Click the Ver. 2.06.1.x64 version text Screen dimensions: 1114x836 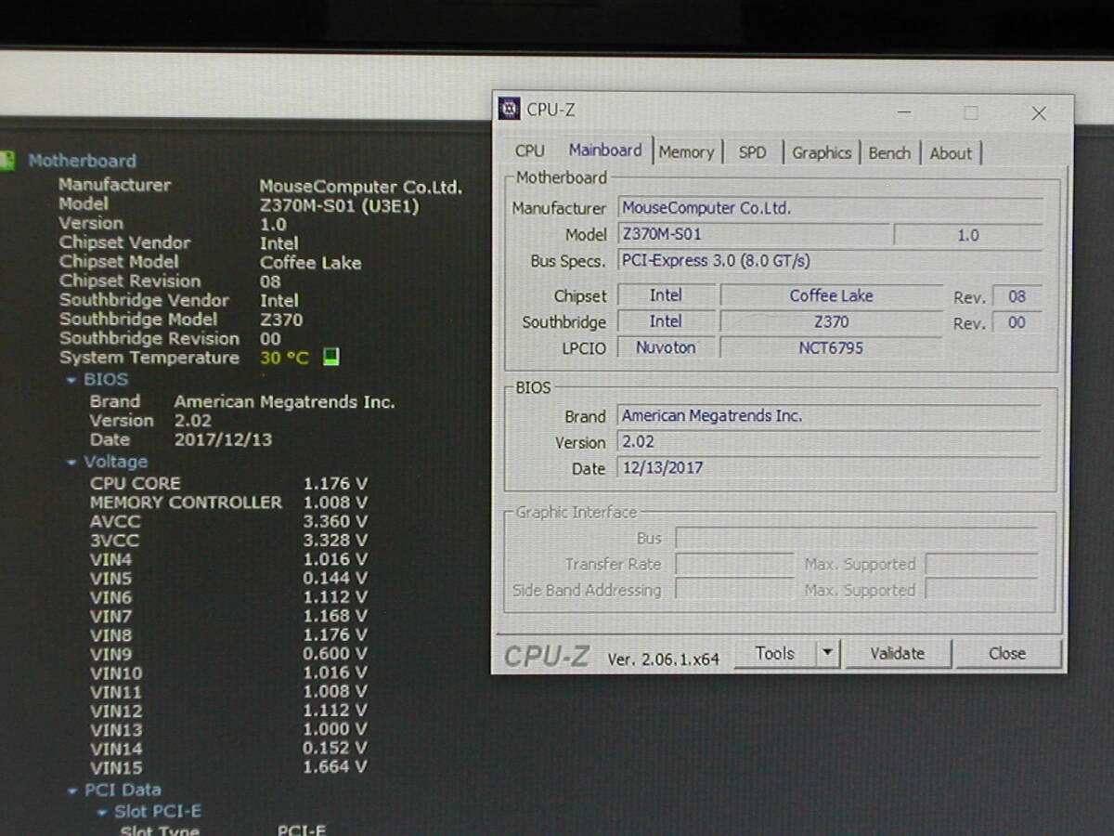(664, 659)
